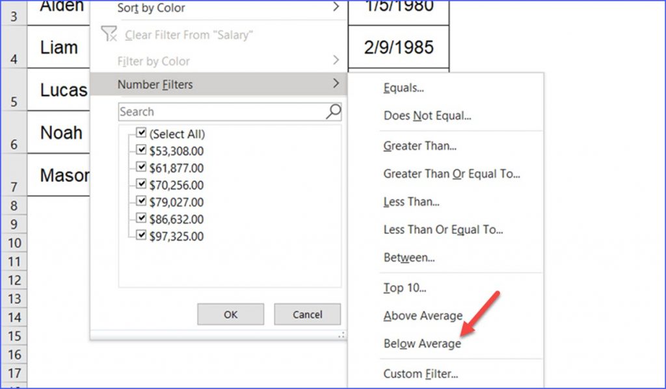Uncheck the $97,325.00 value checkbox
The height and width of the screenshot is (389, 666).
tap(141, 236)
